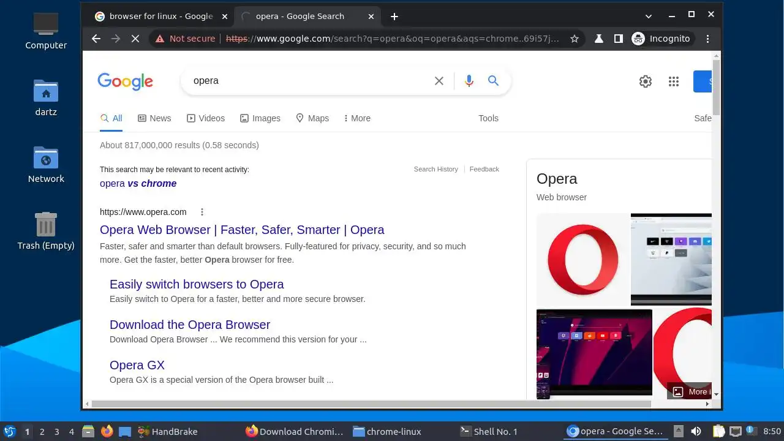Open file manager from the quick-launch bar
Viewport: 784px width, 441px height.
[x=88, y=431]
